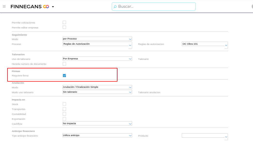253x149 pixels.
Task: Open Uso de talonario dropdown
Action: click(x=97, y=59)
